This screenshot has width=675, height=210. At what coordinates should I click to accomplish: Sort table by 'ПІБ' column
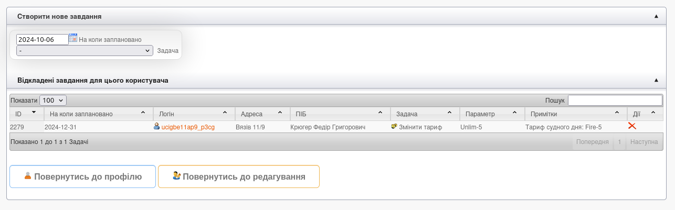pyautogui.click(x=340, y=114)
